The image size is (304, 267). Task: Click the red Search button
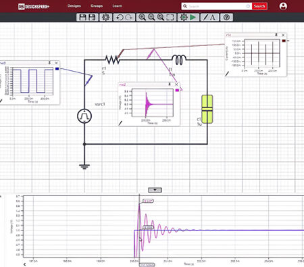pyautogui.click(x=259, y=6)
